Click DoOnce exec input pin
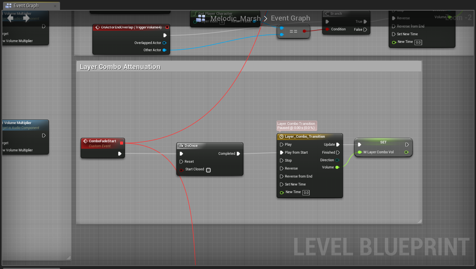Screen dimensions: 476x269 point(181,154)
